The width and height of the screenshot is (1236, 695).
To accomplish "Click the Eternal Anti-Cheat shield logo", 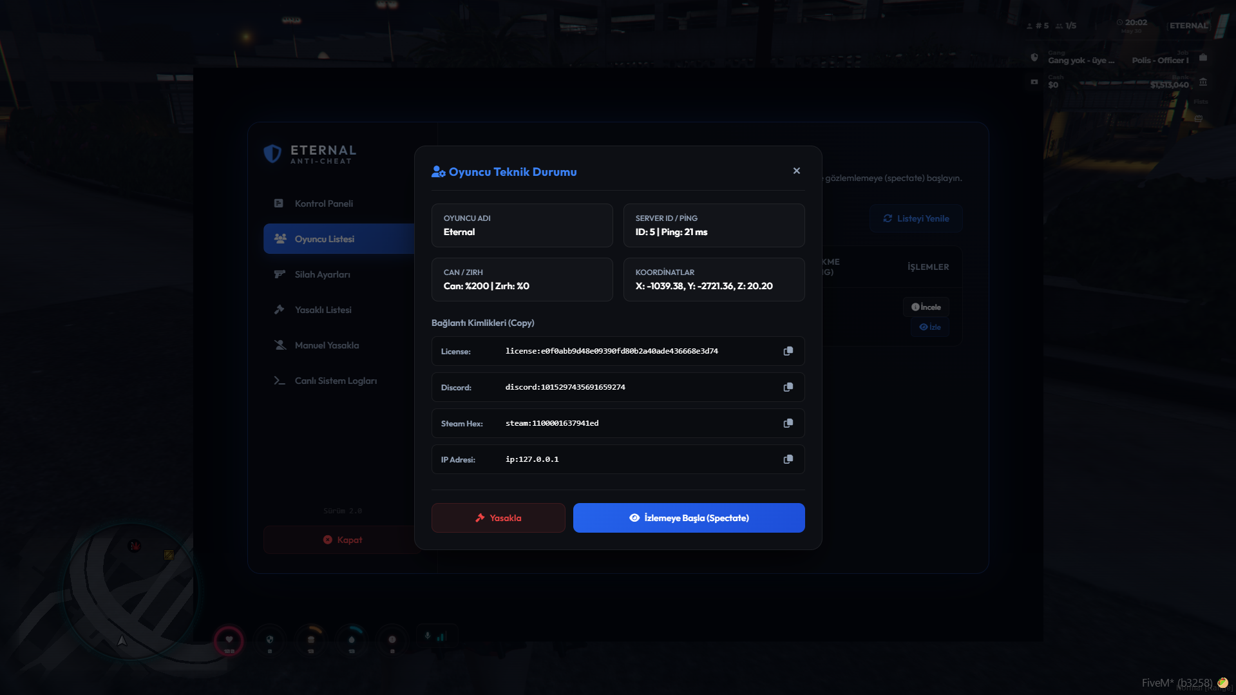I will click(x=273, y=153).
